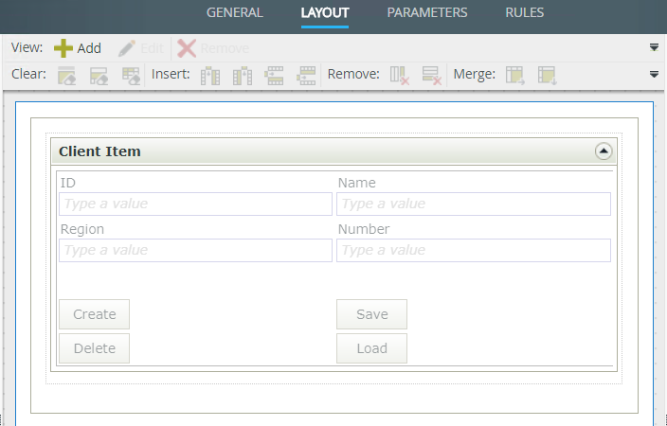Viewport: 667px width, 426px height.
Task: Click the Number text input field
Action: [x=474, y=250]
